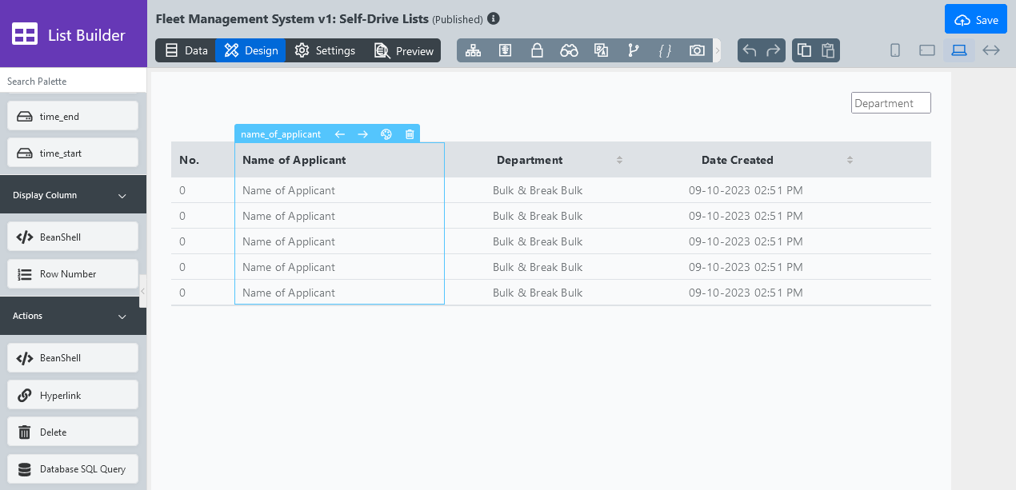Click the Department filter input
This screenshot has width=1016, height=490.
coord(891,103)
